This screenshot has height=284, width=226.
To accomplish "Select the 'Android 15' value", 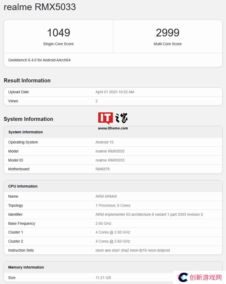I will [105, 142].
